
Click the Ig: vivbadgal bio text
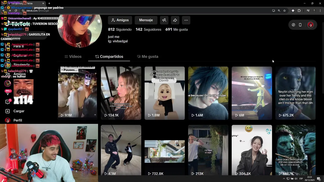(x=118, y=41)
